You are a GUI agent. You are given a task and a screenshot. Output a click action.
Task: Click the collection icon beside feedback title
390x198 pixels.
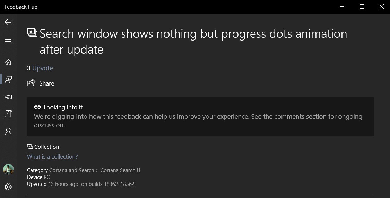click(32, 33)
